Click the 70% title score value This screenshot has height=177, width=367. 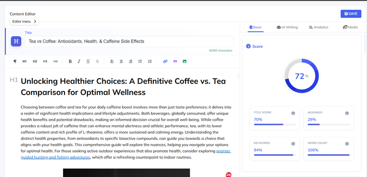(258, 119)
